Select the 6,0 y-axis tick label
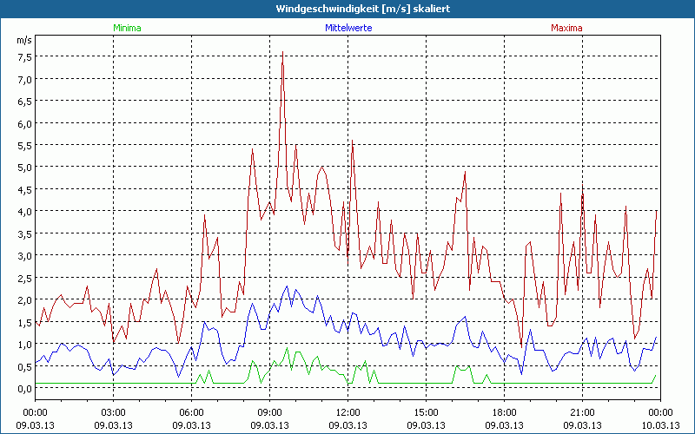 coord(24,123)
